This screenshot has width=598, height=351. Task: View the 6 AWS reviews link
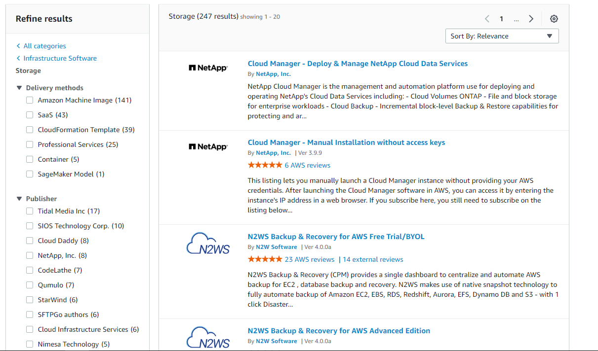point(308,165)
